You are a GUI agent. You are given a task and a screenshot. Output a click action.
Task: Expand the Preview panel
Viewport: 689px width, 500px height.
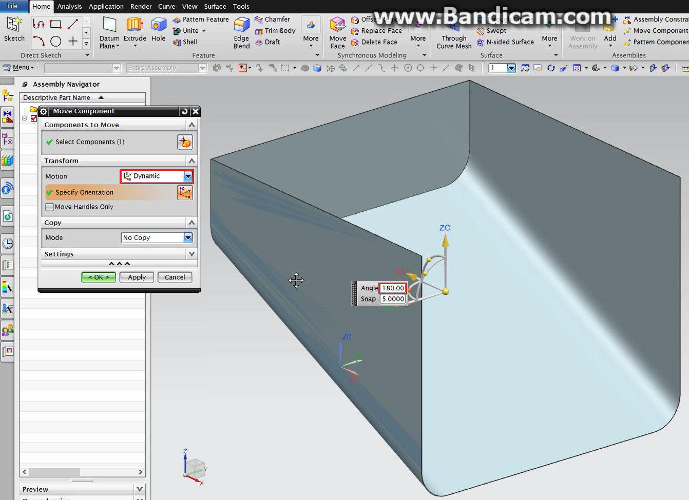click(x=140, y=489)
